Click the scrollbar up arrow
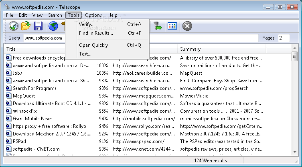The width and height of the screenshot is (302, 167). pyautogui.click(x=295, y=48)
